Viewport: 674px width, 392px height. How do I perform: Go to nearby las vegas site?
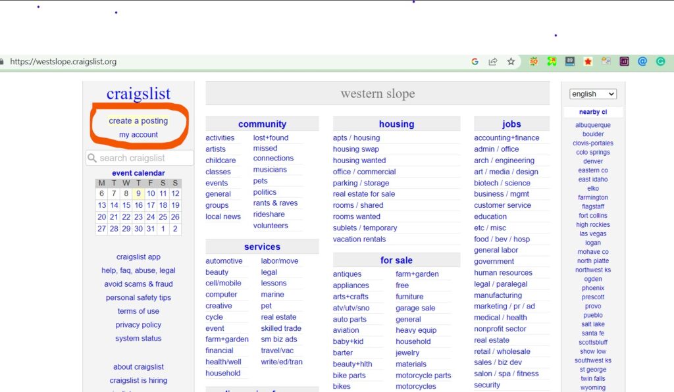point(593,233)
